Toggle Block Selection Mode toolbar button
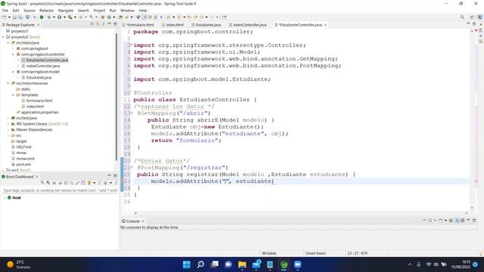 tap(156, 17)
